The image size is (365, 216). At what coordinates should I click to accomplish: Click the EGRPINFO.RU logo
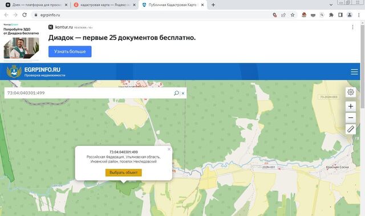pos(36,71)
